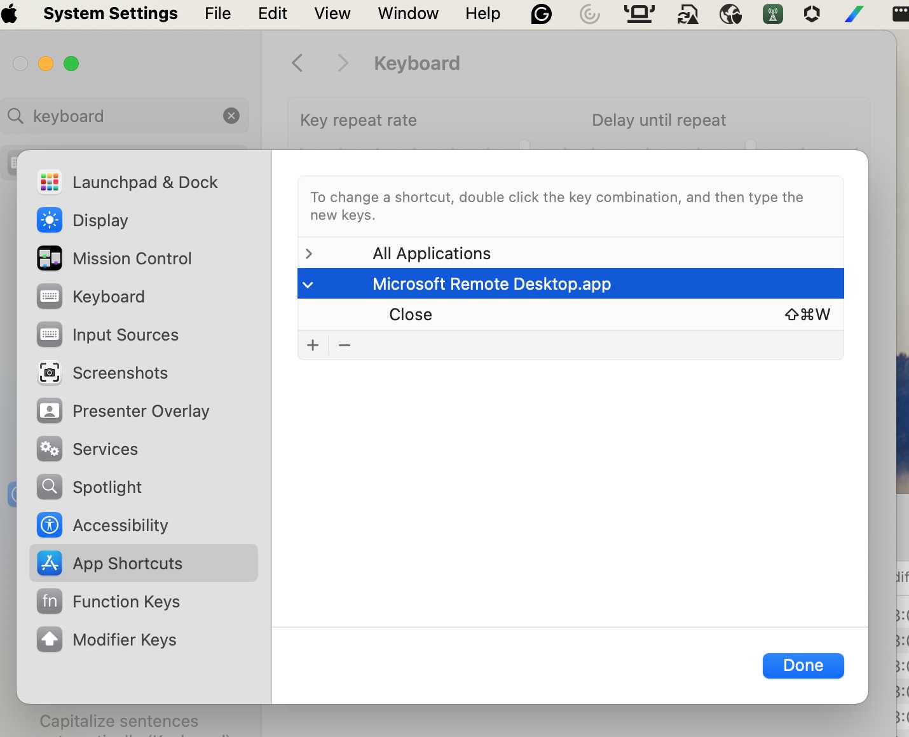Collapse Microsoft Remote Desktop.app group

coord(308,284)
